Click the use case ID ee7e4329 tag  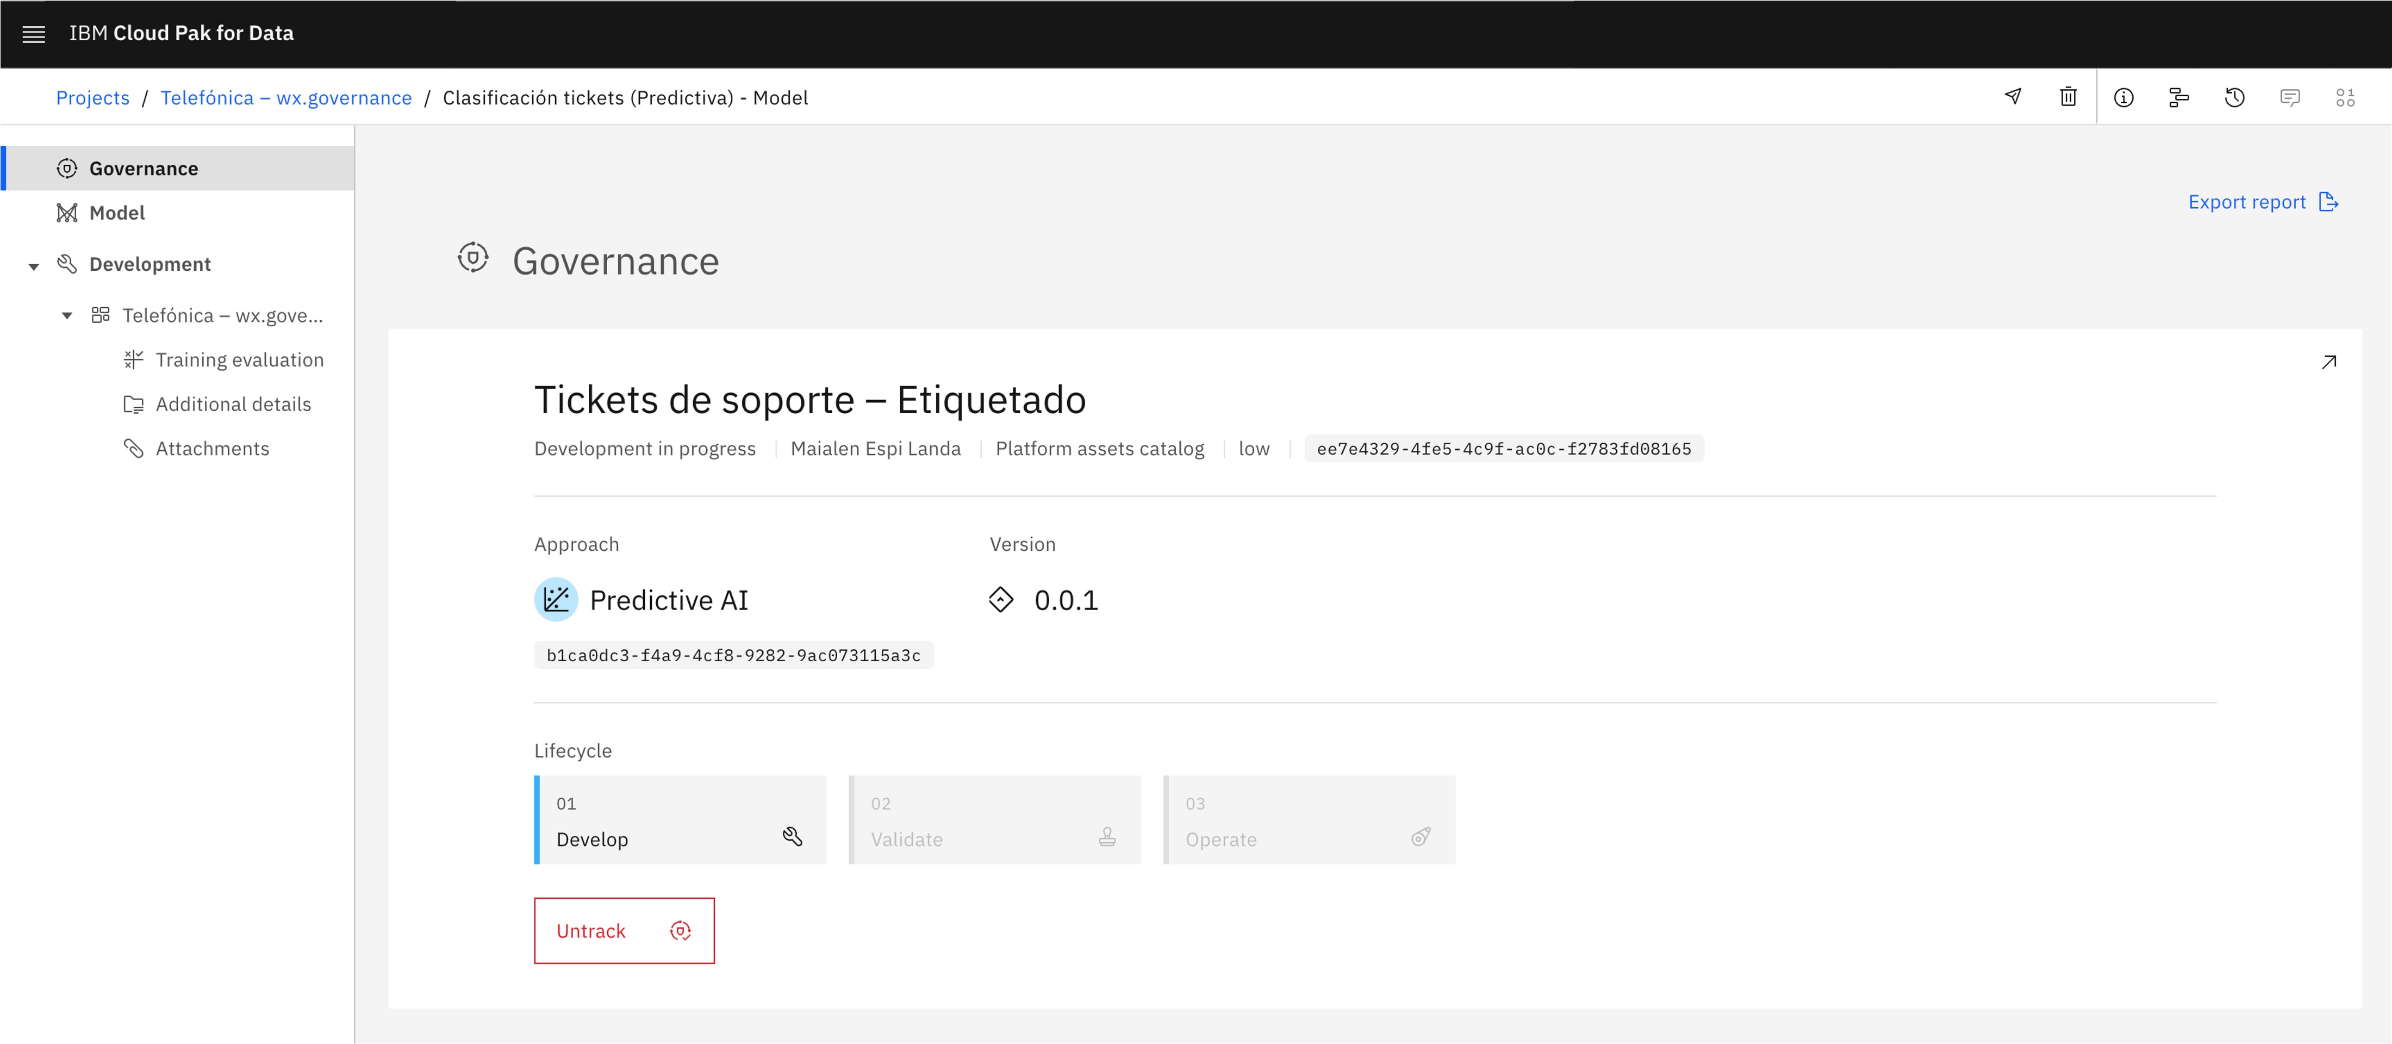point(1504,449)
